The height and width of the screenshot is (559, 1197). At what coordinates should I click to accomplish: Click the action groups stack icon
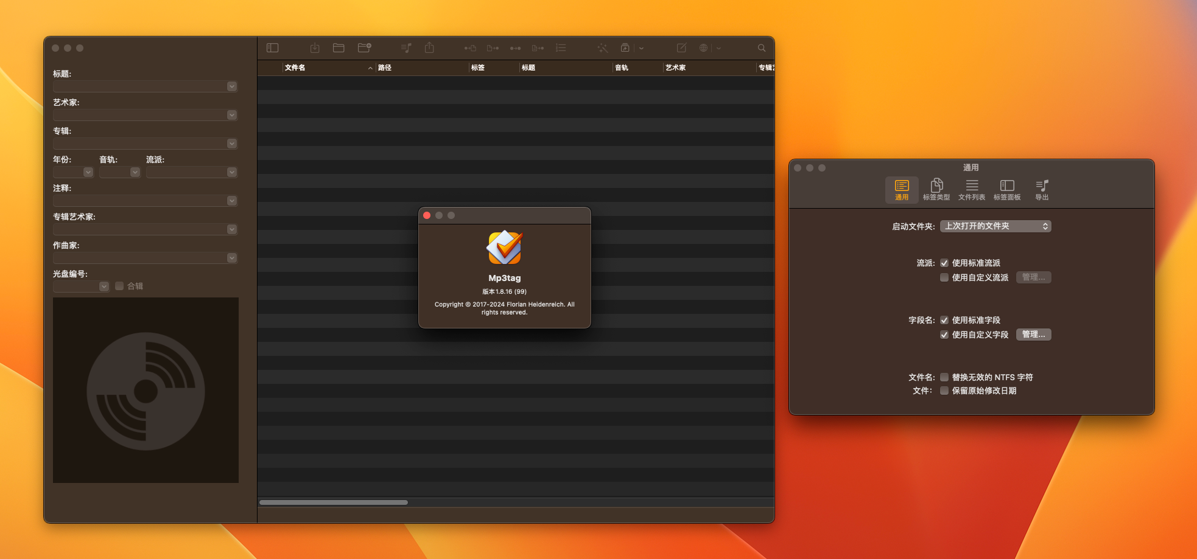click(x=625, y=48)
